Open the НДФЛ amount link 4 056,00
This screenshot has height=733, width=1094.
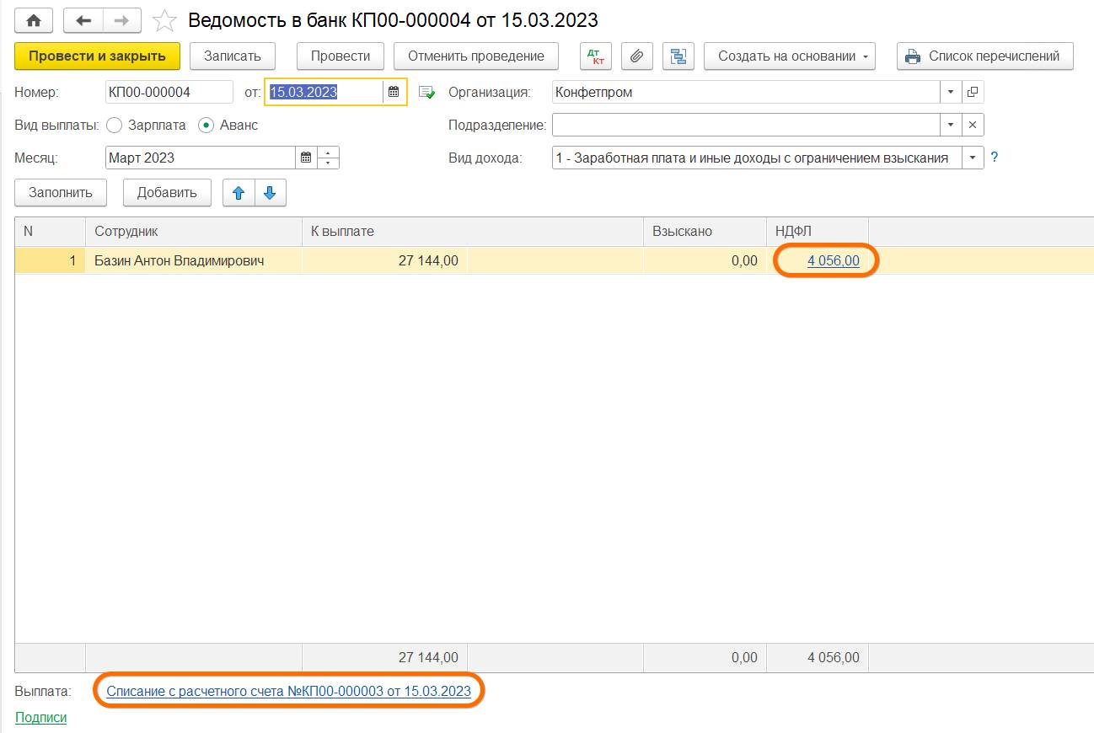click(x=833, y=261)
